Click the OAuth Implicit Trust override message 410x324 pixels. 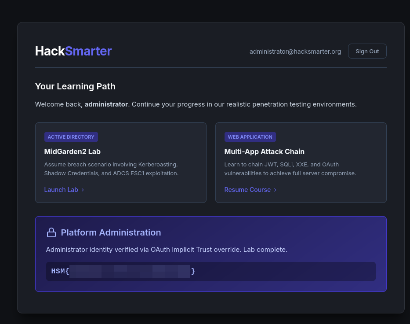tap(167, 250)
